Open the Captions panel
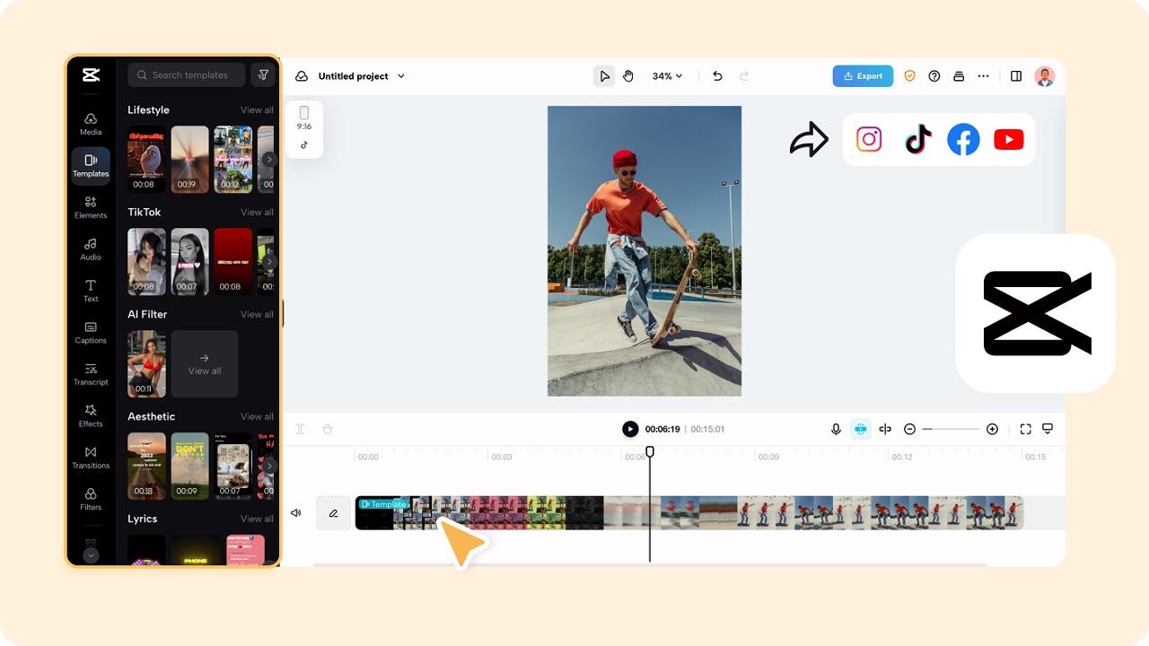This screenshot has height=646, width=1149. tap(90, 333)
